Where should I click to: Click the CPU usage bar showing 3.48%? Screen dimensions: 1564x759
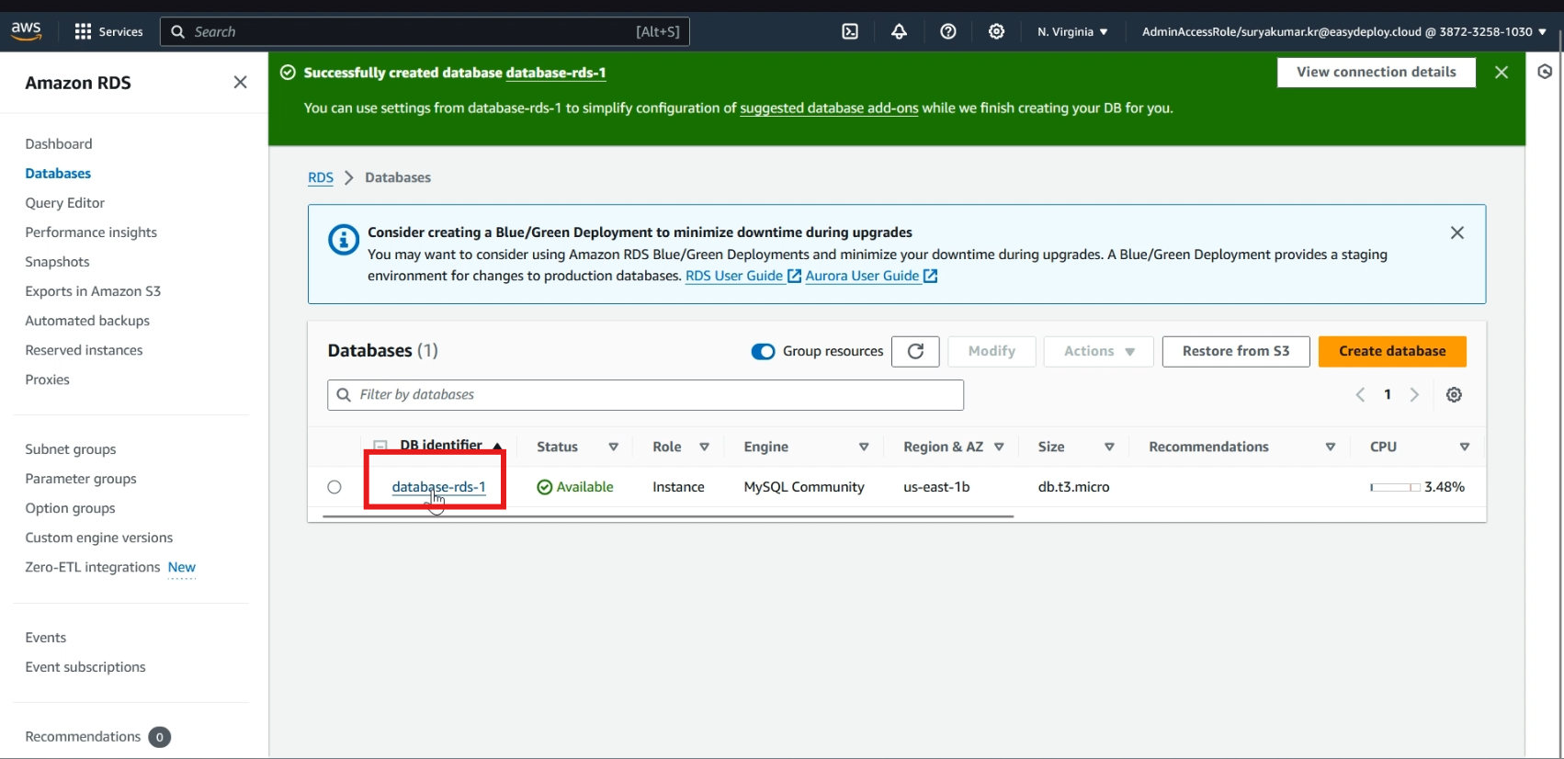point(1395,487)
